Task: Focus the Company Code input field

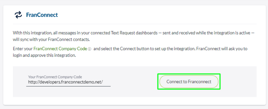Action: point(68,82)
